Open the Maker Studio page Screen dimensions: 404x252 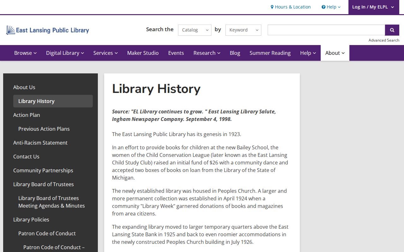pos(143,53)
